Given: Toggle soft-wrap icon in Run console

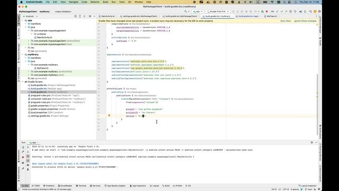Looking at the screenshot, I should pyautogui.click(x=28, y=156).
